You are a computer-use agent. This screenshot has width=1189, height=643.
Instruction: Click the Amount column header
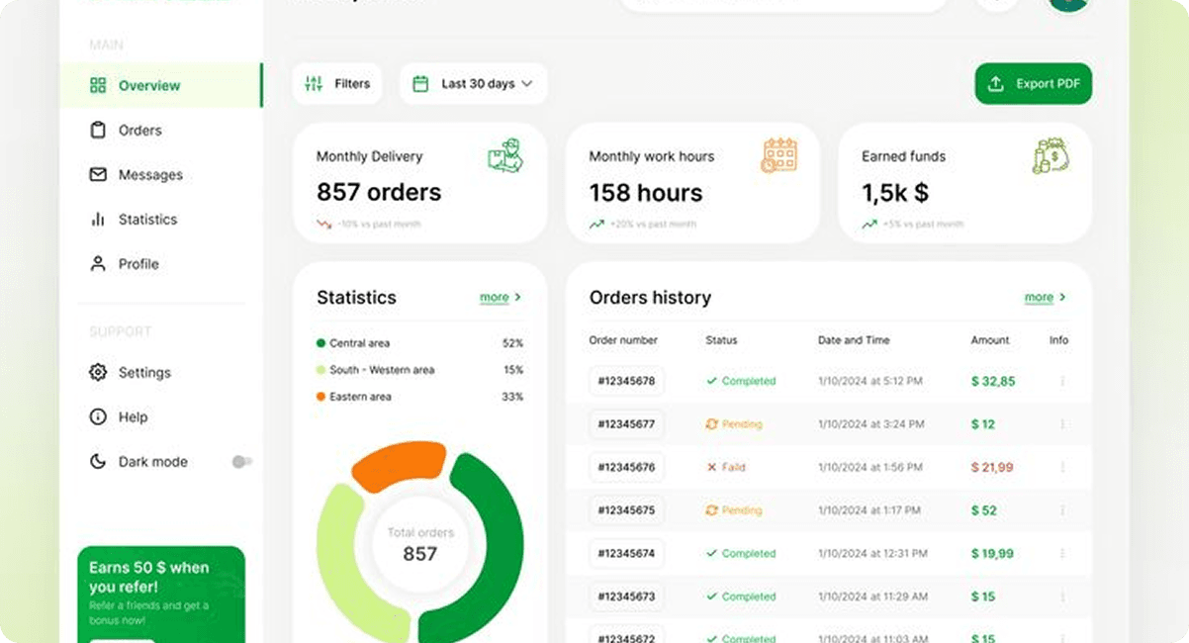(990, 340)
